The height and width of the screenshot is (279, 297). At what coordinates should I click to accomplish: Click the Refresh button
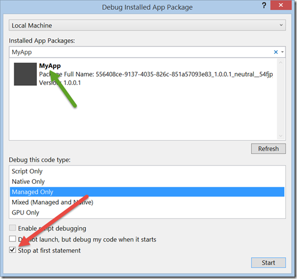pos(268,149)
